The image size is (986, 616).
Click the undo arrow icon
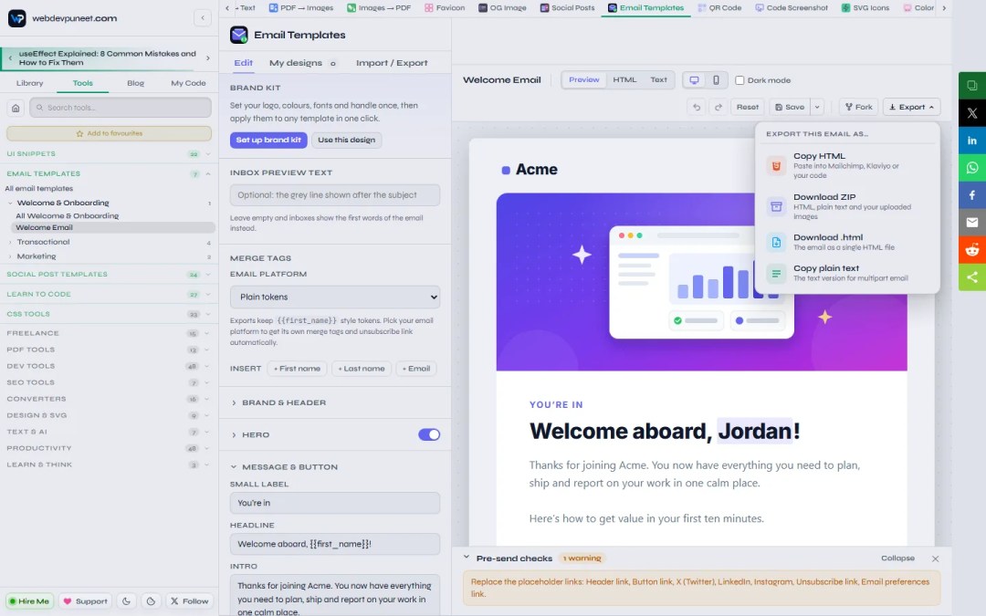(697, 107)
